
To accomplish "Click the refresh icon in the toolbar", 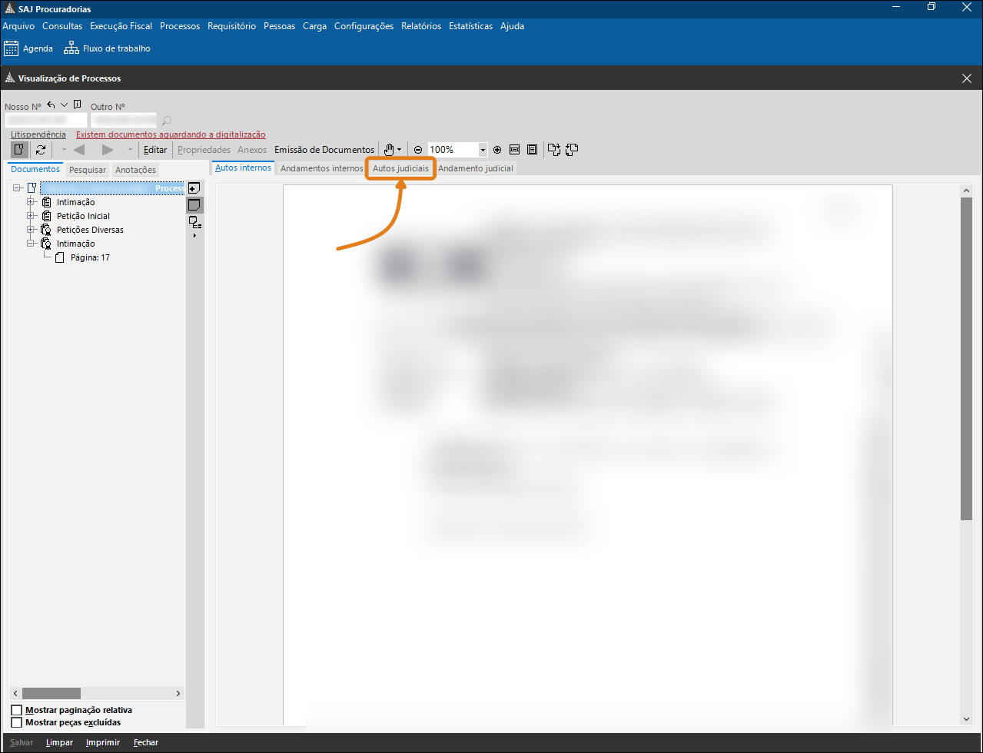I will point(41,150).
